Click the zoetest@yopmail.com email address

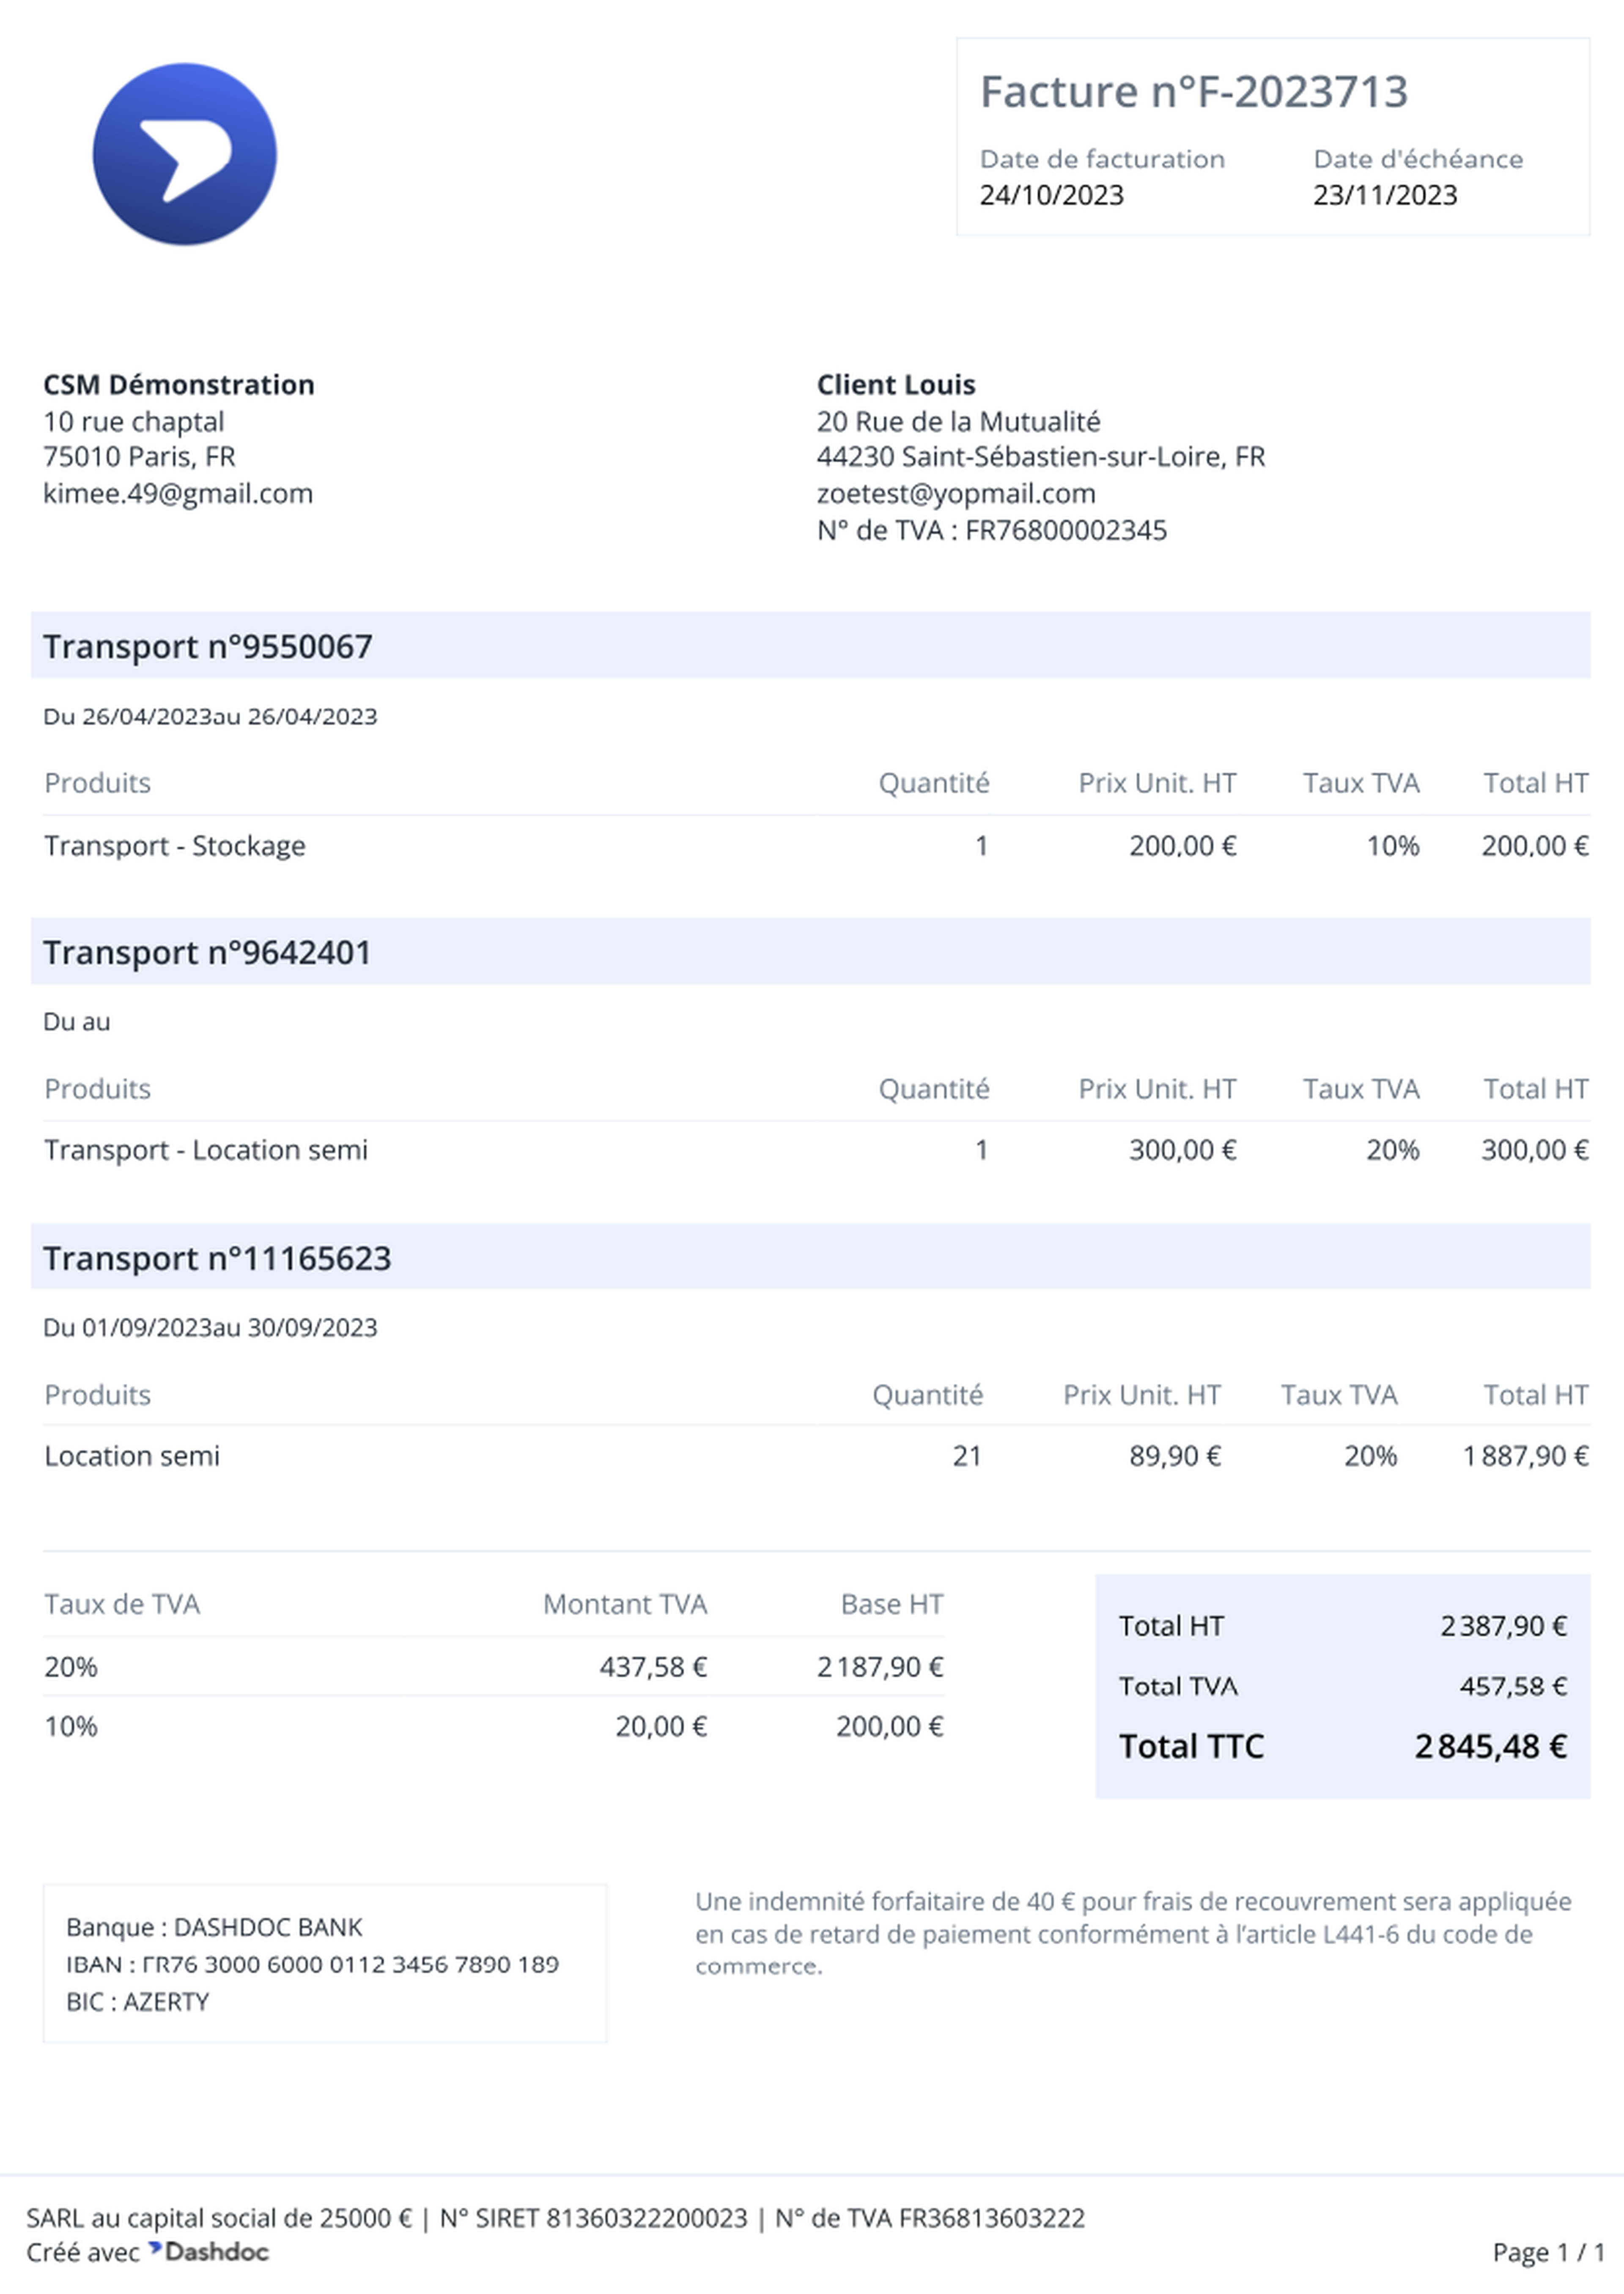coord(956,493)
